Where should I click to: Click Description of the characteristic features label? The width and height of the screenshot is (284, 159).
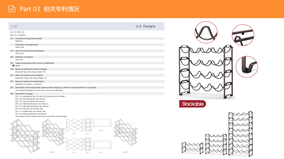pos(55,88)
